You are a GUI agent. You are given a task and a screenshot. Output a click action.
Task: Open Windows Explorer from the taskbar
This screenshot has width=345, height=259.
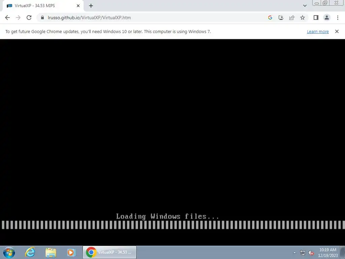coord(51,252)
